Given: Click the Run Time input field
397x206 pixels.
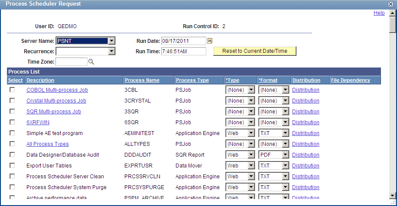Looking at the screenshot, I should pos(184,51).
